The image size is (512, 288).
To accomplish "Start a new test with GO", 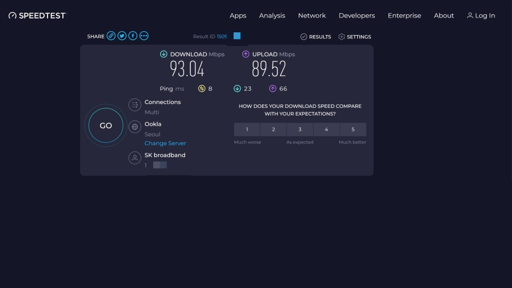I will pos(106,125).
